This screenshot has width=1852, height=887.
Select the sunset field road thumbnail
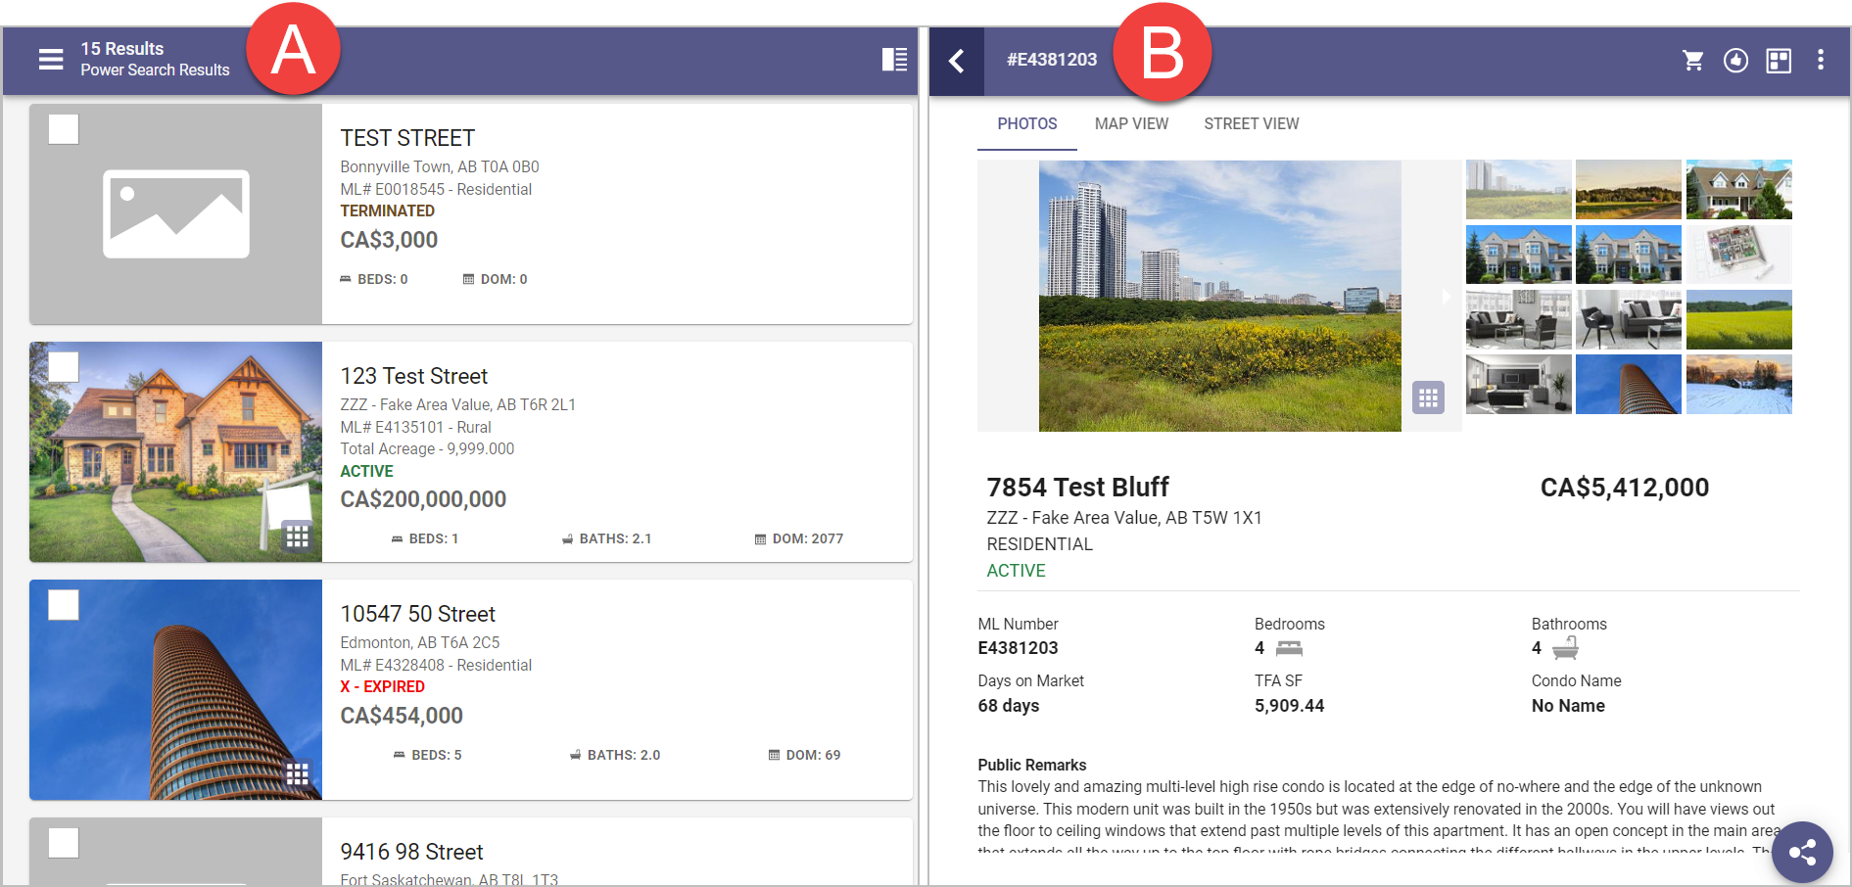pyautogui.click(x=1629, y=189)
